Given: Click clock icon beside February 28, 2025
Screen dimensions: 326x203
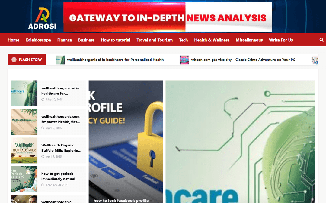Looking at the screenshot, I should [43, 185].
